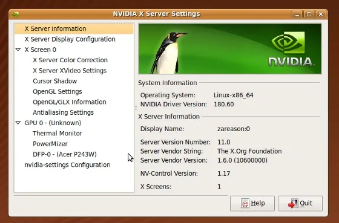Click The X.Org Foundation vendor string

249,151
